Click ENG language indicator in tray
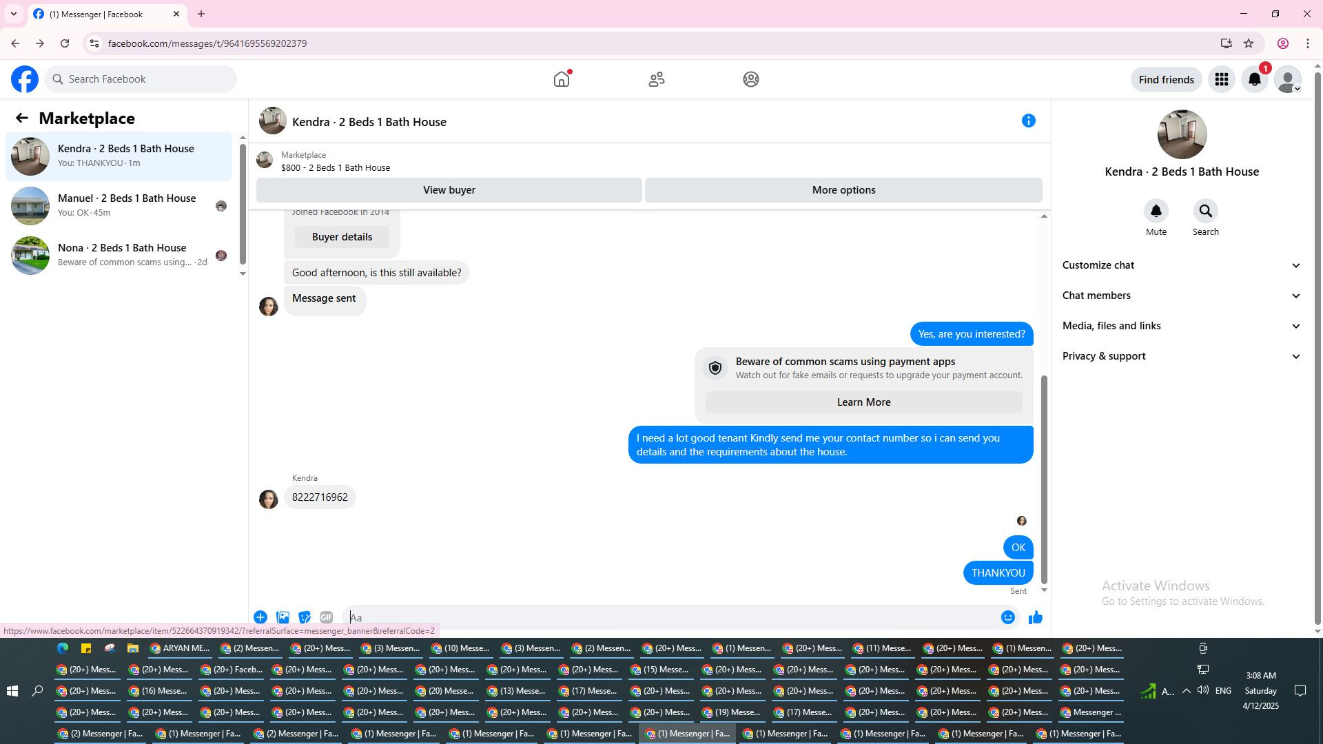This screenshot has height=744, width=1323. pos(1223,691)
